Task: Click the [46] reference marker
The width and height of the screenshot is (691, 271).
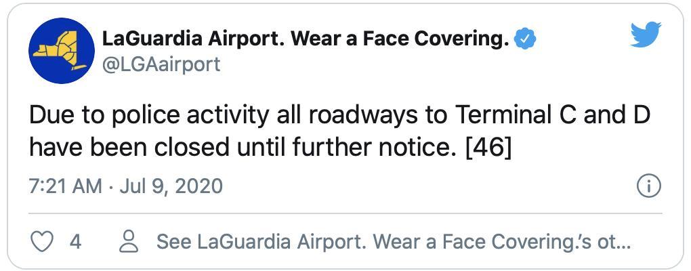Action: pyautogui.click(x=488, y=147)
